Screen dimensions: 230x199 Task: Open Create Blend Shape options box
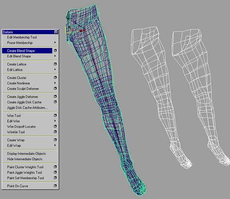[55, 50]
